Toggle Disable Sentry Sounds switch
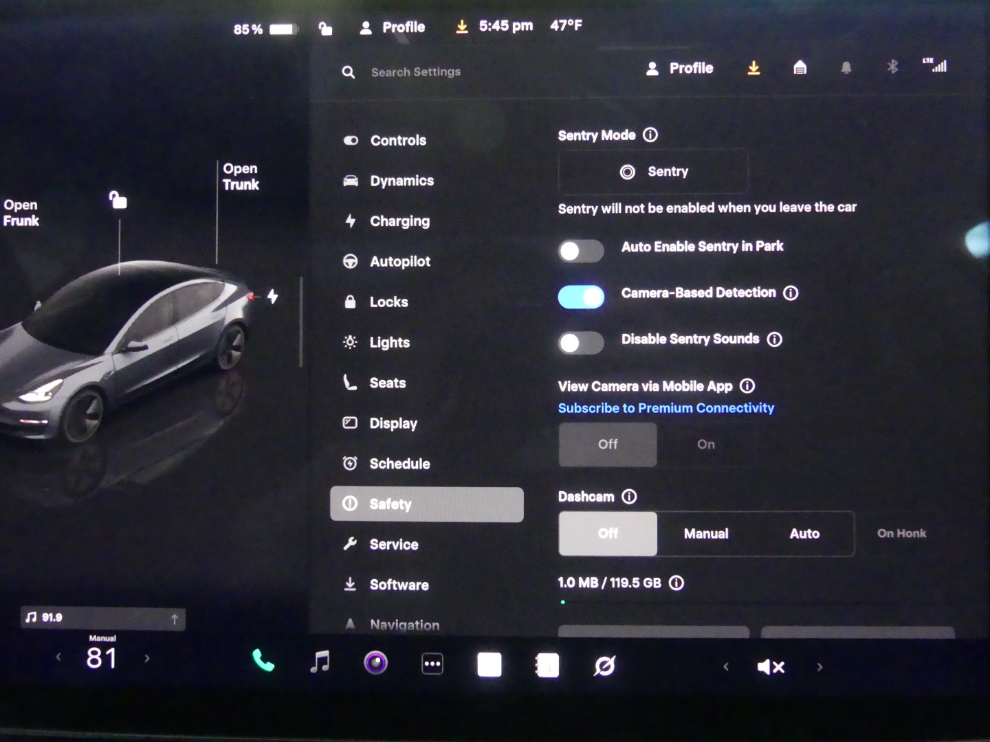The width and height of the screenshot is (990, 742). pyautogui.click(x=581, y=343)
